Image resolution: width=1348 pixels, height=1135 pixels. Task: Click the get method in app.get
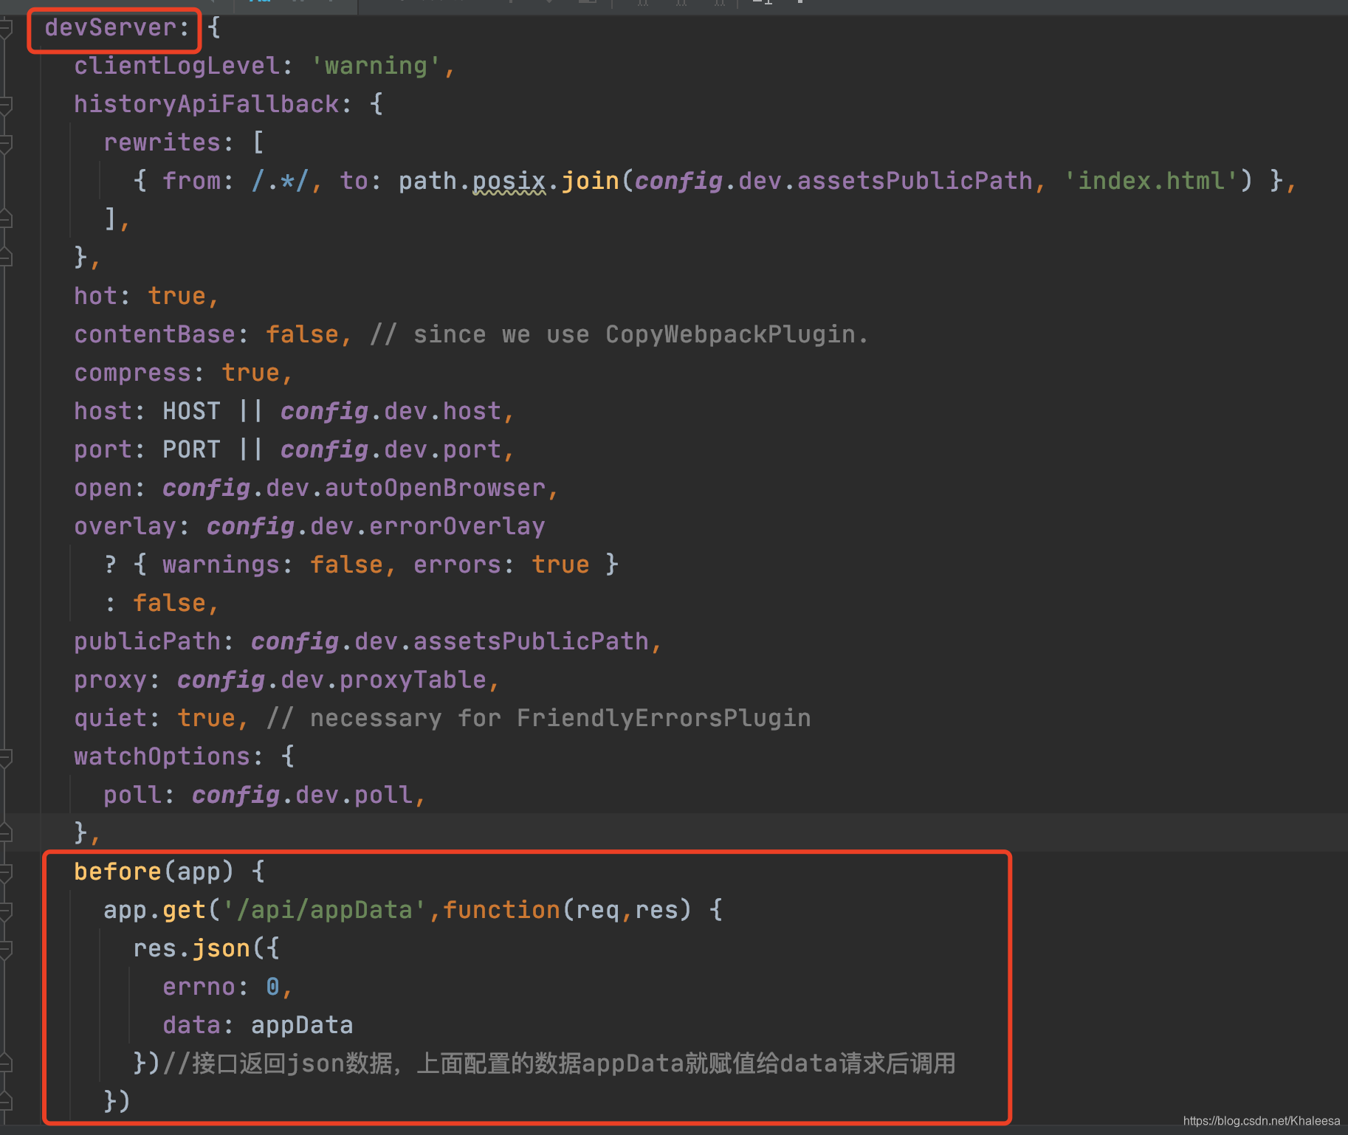pos(184,911)
